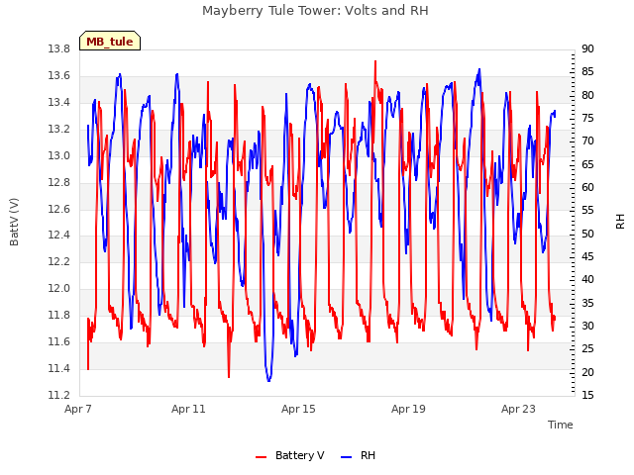Viewport: 634px width, 475px height.
Task: Click the 12.4 left axis value
Action: (x=59, y=236)
